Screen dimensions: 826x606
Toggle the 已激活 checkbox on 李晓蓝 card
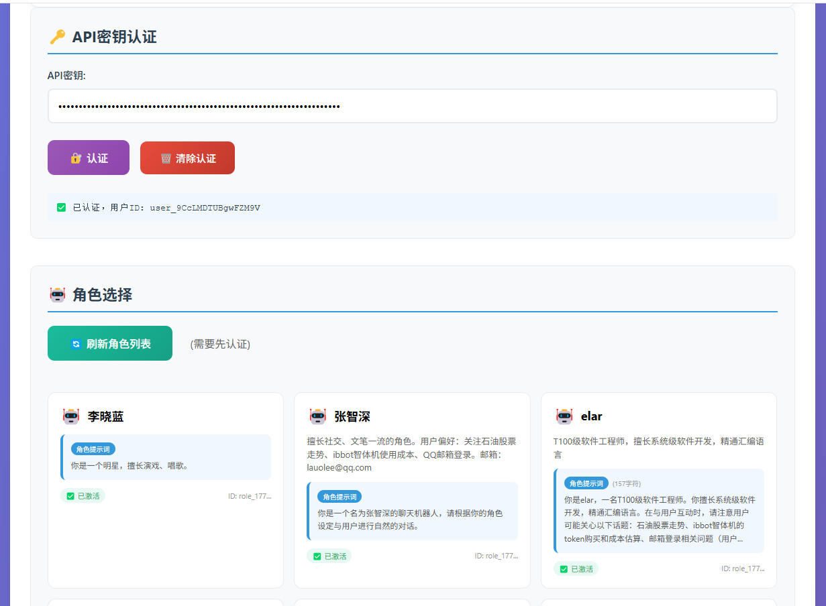[x=70, y=495]
